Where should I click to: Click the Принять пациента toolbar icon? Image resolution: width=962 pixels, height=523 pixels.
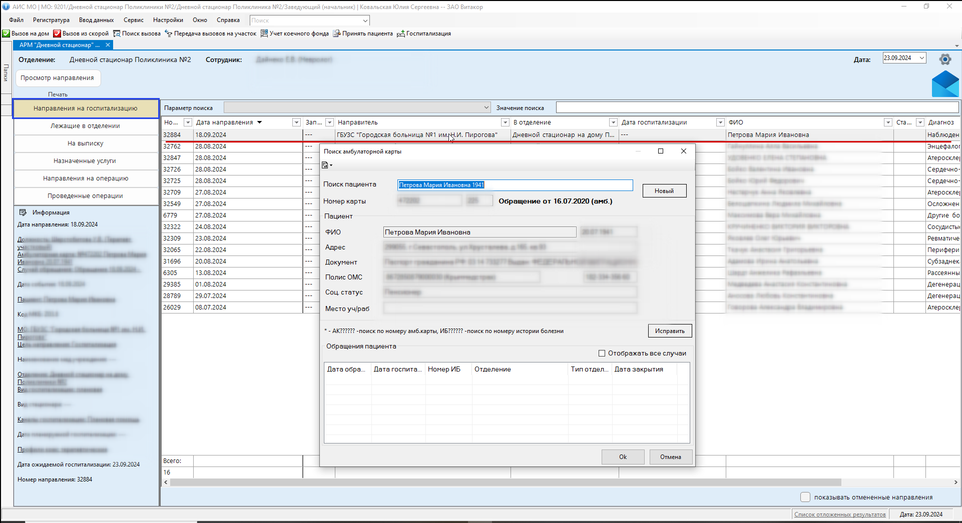pos(337,33)
